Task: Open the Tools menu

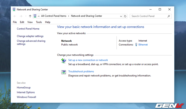Action: (x=39, y=22)
